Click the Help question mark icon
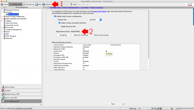Viewport: 194px width, 110px height. [x=71, y=5]
